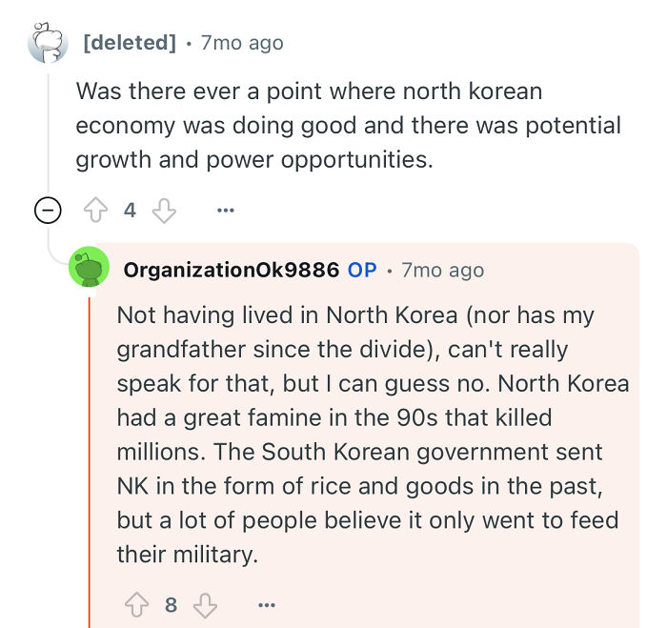Screen dimensions: 667x628
Task: Open OrganizationOk9886's avatar
Action: [90, 270]
